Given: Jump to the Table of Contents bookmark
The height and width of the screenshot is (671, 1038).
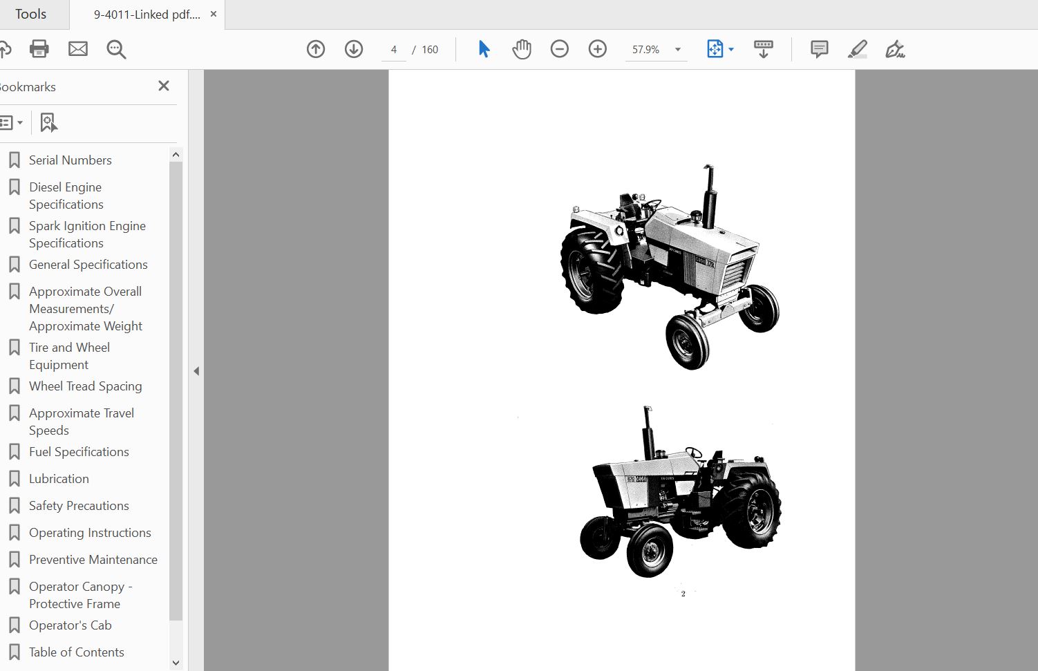Looking at the screenshot, I should click(x=77, y=652).
